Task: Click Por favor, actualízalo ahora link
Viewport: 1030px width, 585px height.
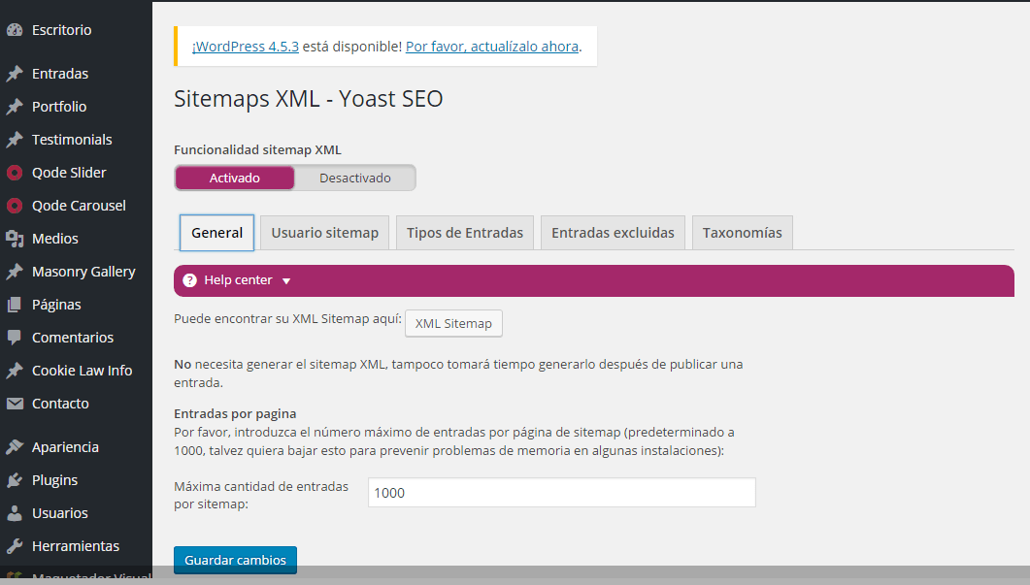Action: point(492,47)
